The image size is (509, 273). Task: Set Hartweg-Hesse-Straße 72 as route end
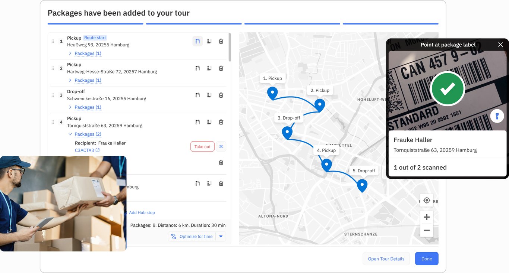(209, 68)
